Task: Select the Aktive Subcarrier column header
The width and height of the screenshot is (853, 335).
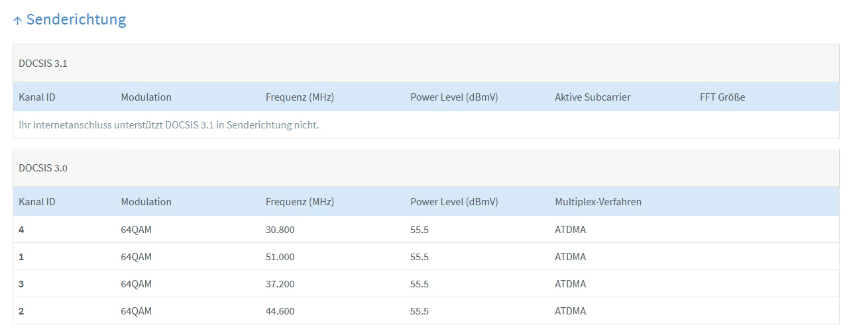Action: [x=593, y=97]
